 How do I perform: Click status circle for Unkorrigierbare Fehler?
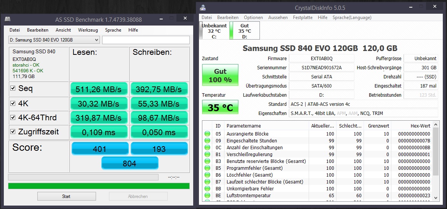pyautogui.click(x=207, y=188)
